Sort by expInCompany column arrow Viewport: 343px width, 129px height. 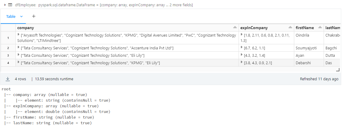coord(290,28)
